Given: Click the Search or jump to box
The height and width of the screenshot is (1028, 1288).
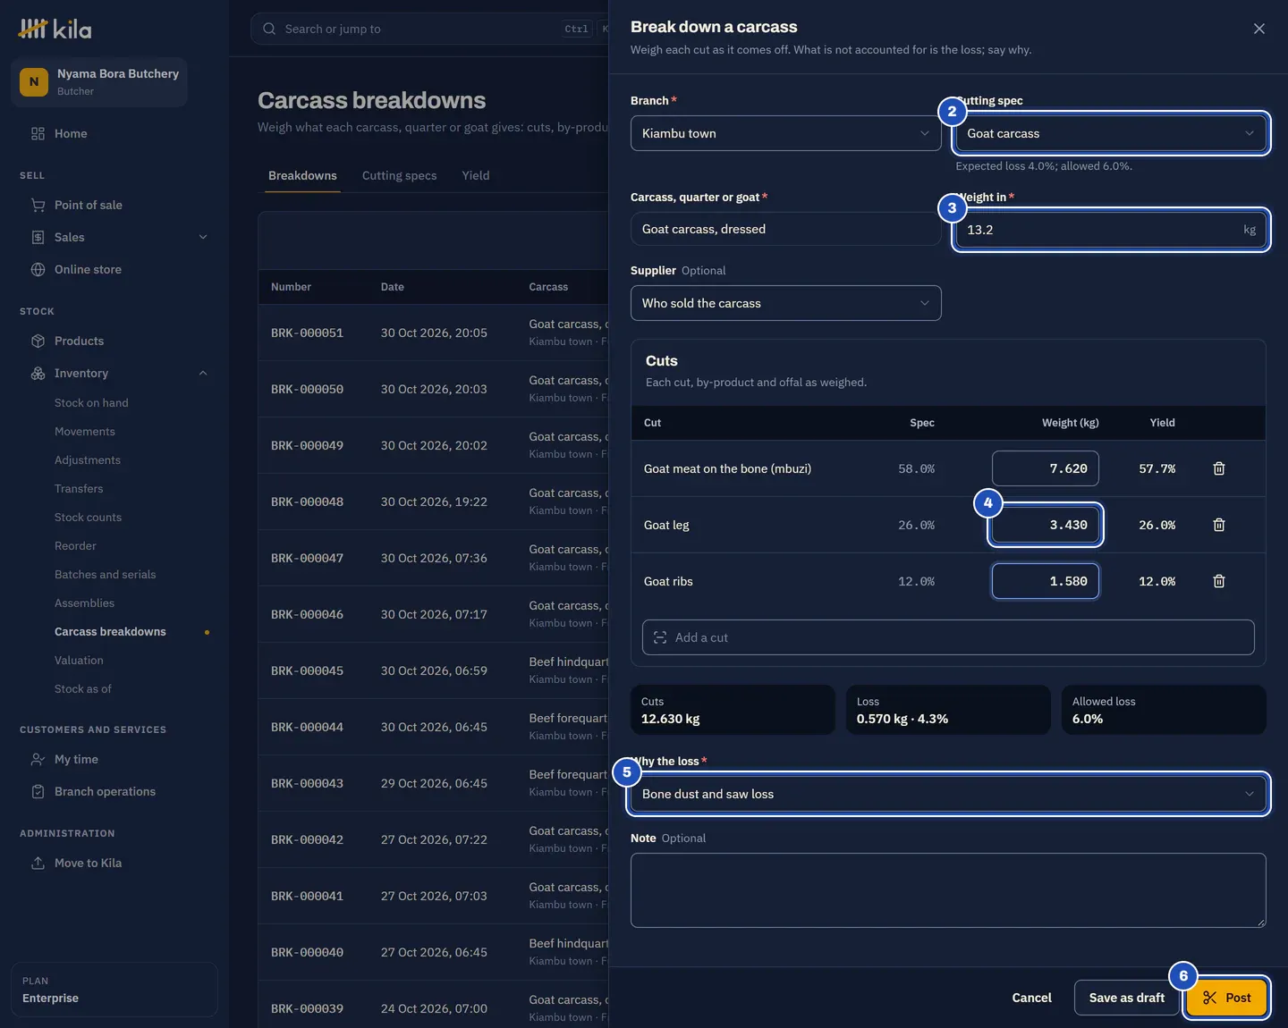Looking at the screenshot, I should [x=429, y=29].
